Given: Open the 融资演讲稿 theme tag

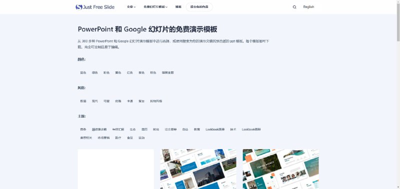Looking at the screenshot, I should pyautogui.click(x=99, y=130).
